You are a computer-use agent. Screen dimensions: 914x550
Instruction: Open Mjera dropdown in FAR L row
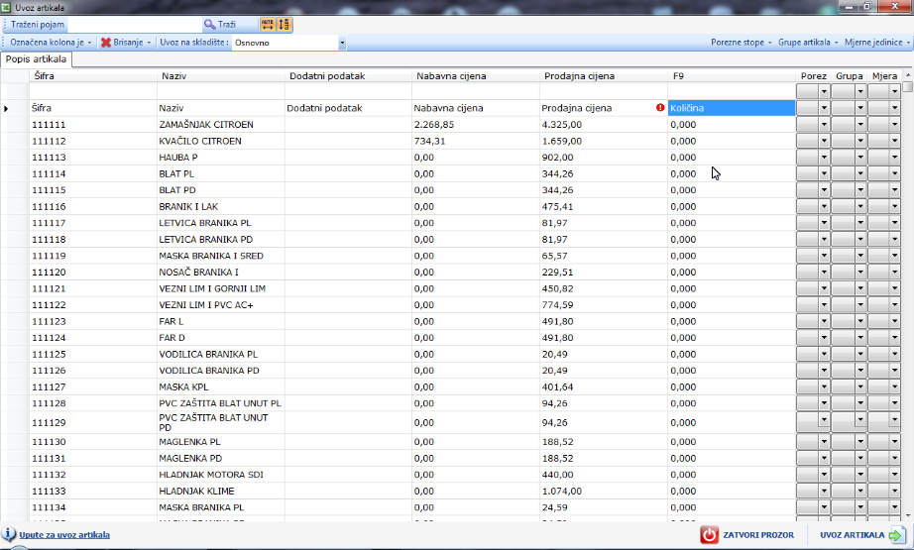(x=894, y=321)
